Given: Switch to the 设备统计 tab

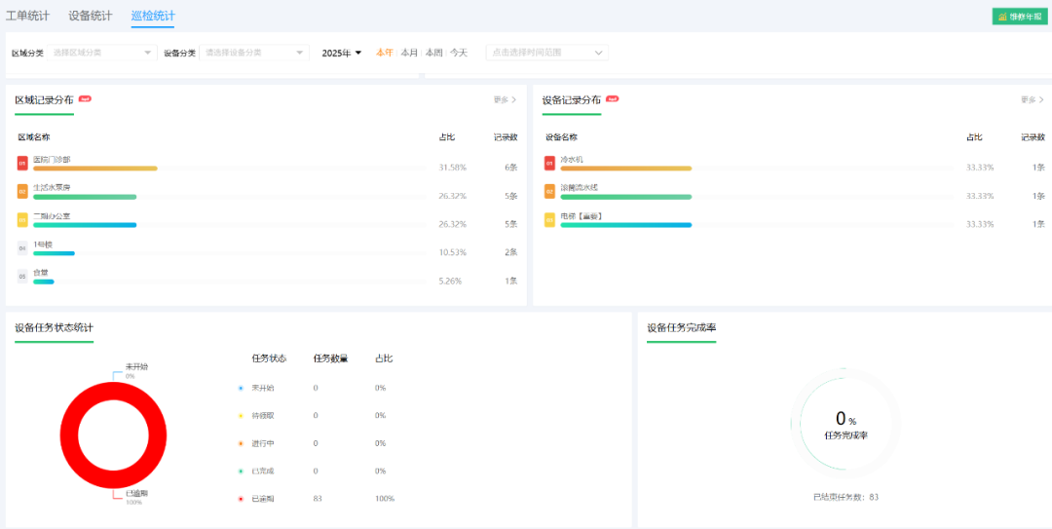Looking at the screenshot, I should point(90,16).
